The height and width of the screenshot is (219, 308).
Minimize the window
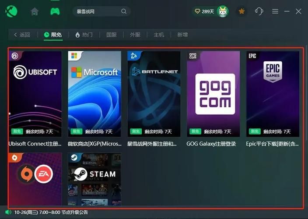pyautogui.click(x=287, y=11)
